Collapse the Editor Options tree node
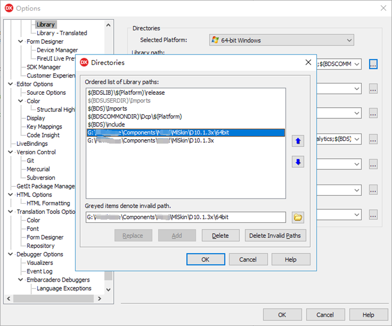Viewport: 392px width, 326px height. 11,84
